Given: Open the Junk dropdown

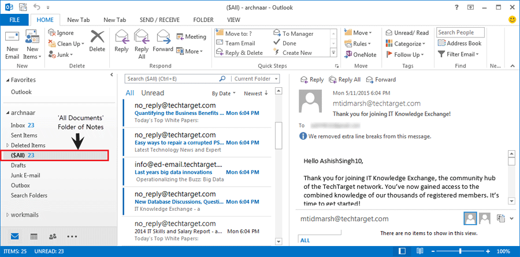Looking at the screenshot, I should (61, 55).
